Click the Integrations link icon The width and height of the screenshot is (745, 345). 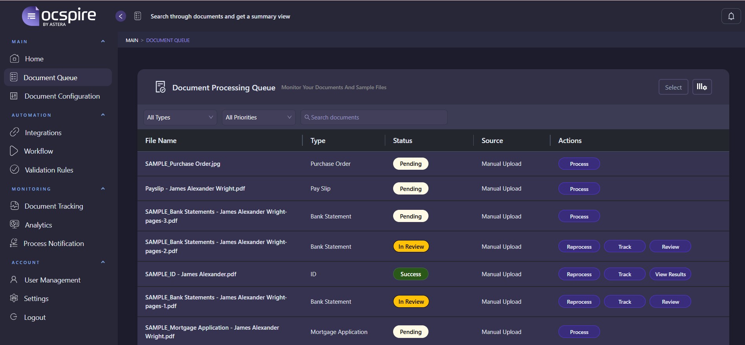point(15,132)
